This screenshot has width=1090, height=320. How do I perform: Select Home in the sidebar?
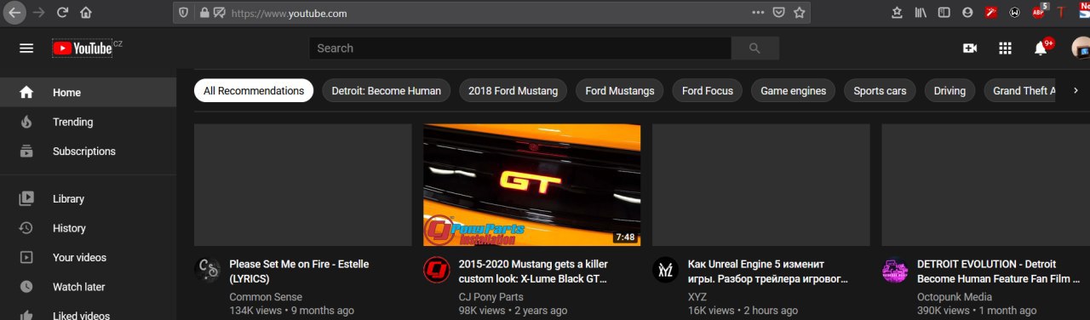coord(89,93)
